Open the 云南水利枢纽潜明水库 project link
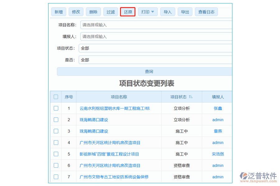 115,108
